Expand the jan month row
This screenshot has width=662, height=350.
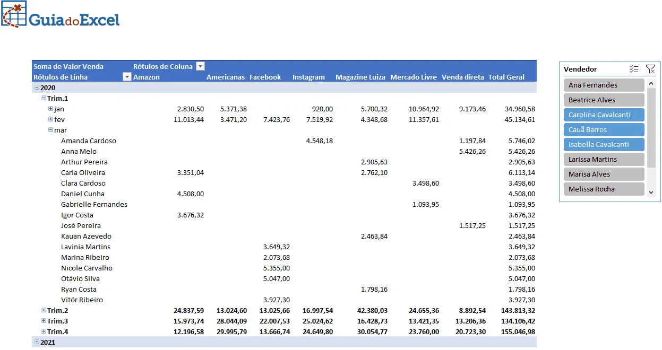point(51,109)
